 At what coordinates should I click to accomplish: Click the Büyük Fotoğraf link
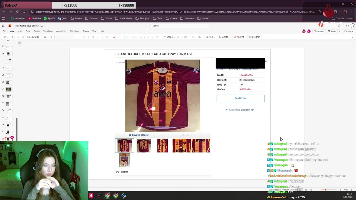pos(139,135)
